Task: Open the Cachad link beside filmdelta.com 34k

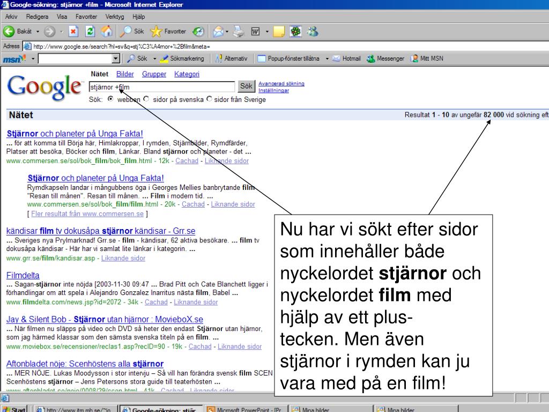Action: [x=156, y=302]
